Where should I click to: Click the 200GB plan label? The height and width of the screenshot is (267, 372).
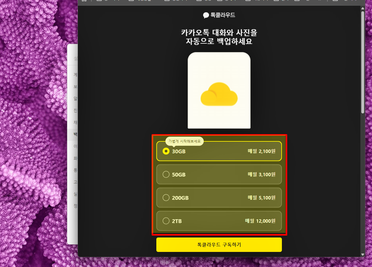tap(180, 198)
